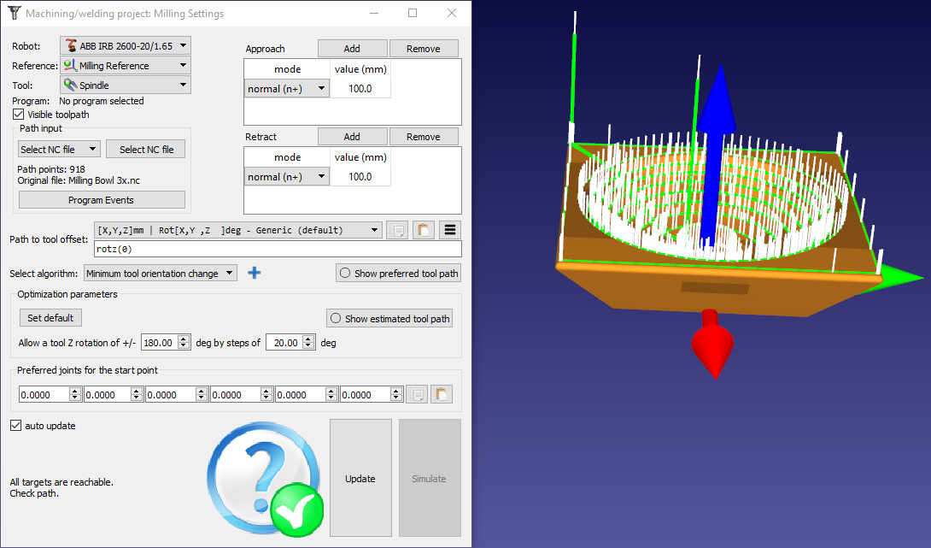Click the copy icon beside path offset

(396, 230)
